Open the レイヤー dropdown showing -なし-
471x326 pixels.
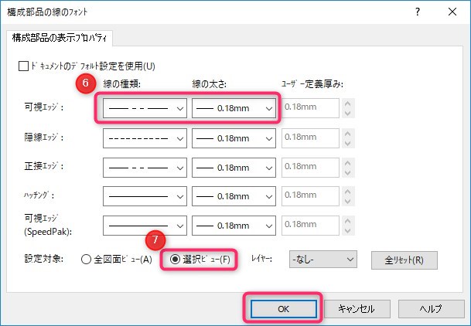pyautogui.click(x=323, y=260)
